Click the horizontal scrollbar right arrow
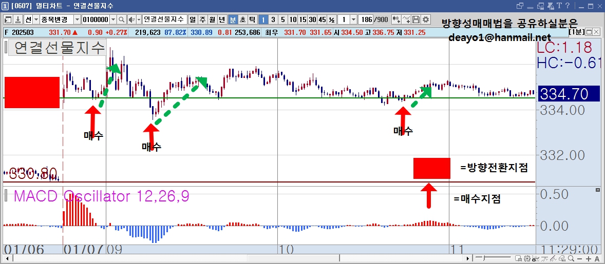This screenshot has width=605, height=264. tap(468, 258)
